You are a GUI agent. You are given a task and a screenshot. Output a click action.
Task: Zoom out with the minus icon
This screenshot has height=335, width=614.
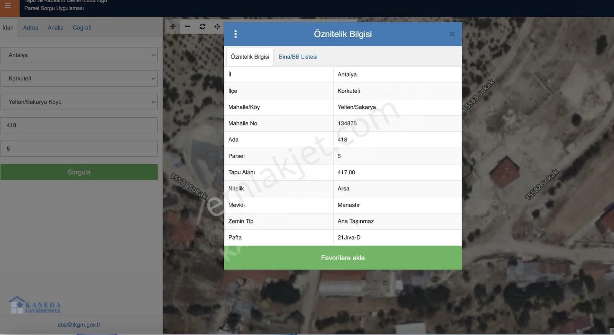(188, 26)
